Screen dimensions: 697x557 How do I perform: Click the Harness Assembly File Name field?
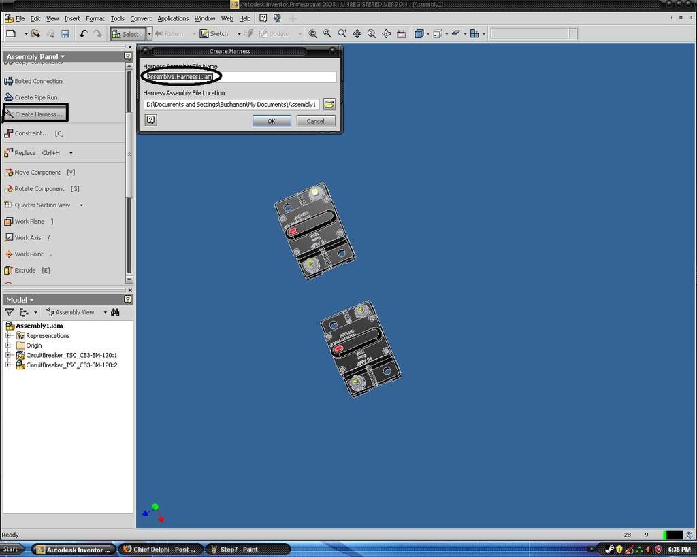(240, 77)
